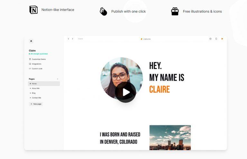
Task: Open the Custom code option
Action: tap(37, 69)
